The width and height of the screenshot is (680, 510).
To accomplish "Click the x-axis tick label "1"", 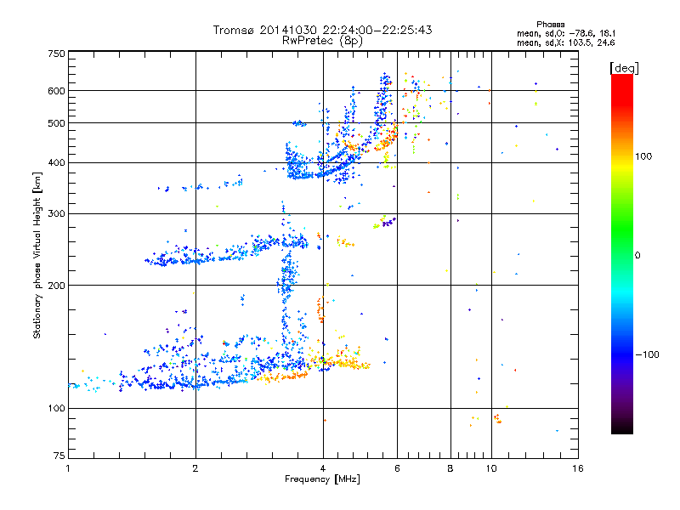I will (x=68, y=468).
